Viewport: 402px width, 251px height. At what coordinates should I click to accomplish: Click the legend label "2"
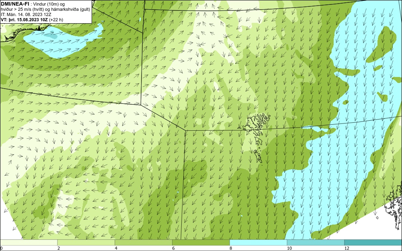tap(59, 248)
